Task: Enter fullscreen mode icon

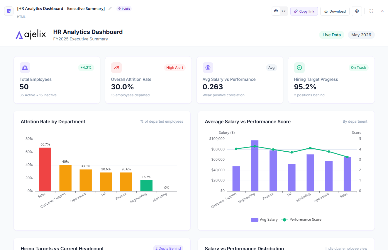Action: 371,11
